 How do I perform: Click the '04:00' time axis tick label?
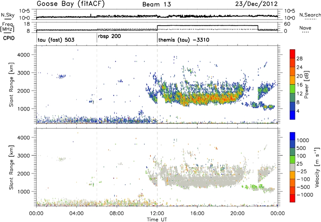(77, 214)
